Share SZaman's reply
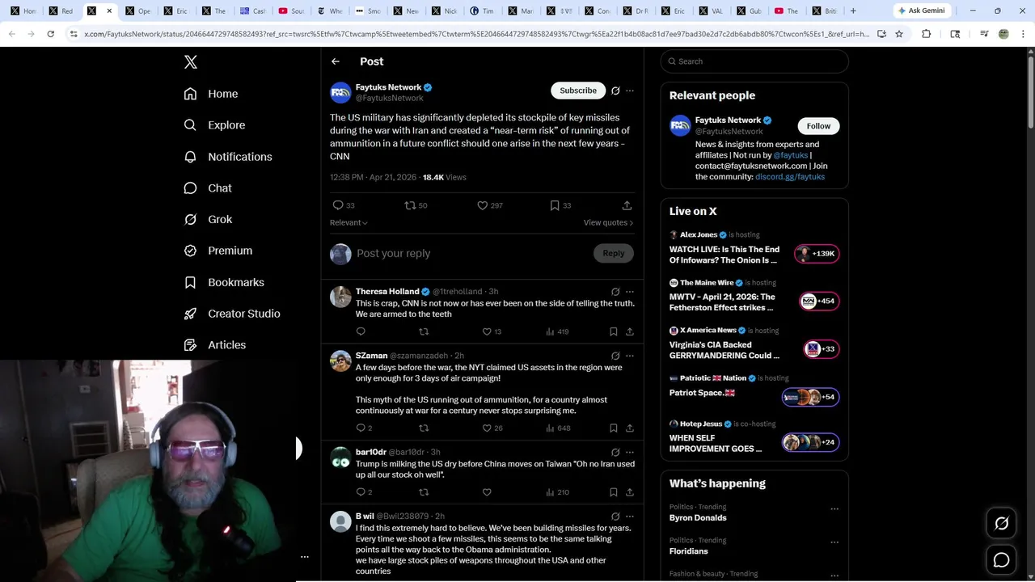The height and width of the screenshot is (582, 1035). tap(630, 428)
